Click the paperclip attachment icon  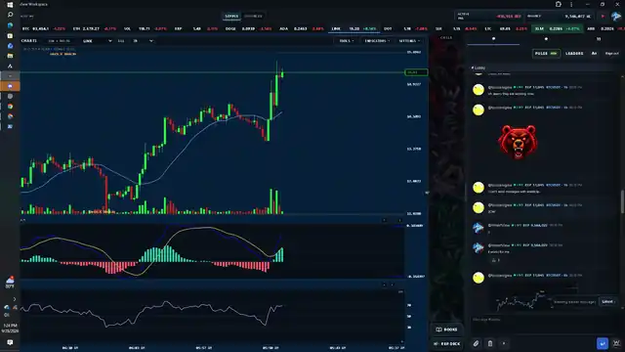[476, 343]
